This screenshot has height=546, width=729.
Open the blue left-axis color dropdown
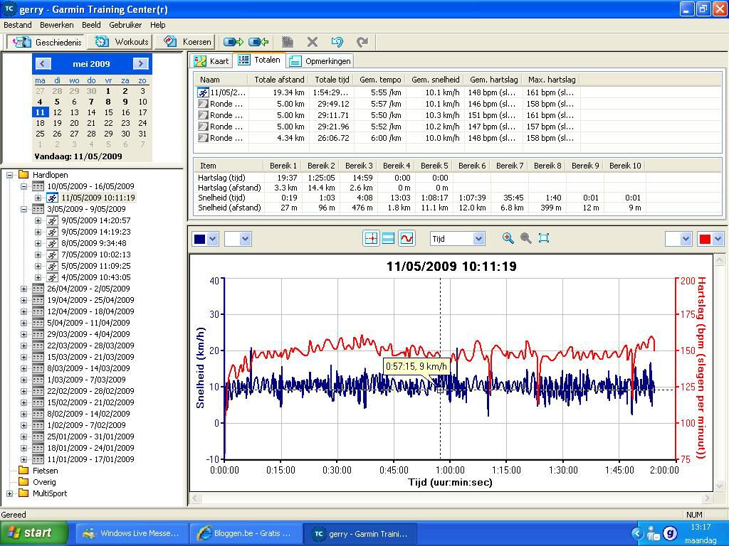212,239
